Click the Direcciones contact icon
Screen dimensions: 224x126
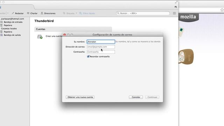tap(42, 13)
